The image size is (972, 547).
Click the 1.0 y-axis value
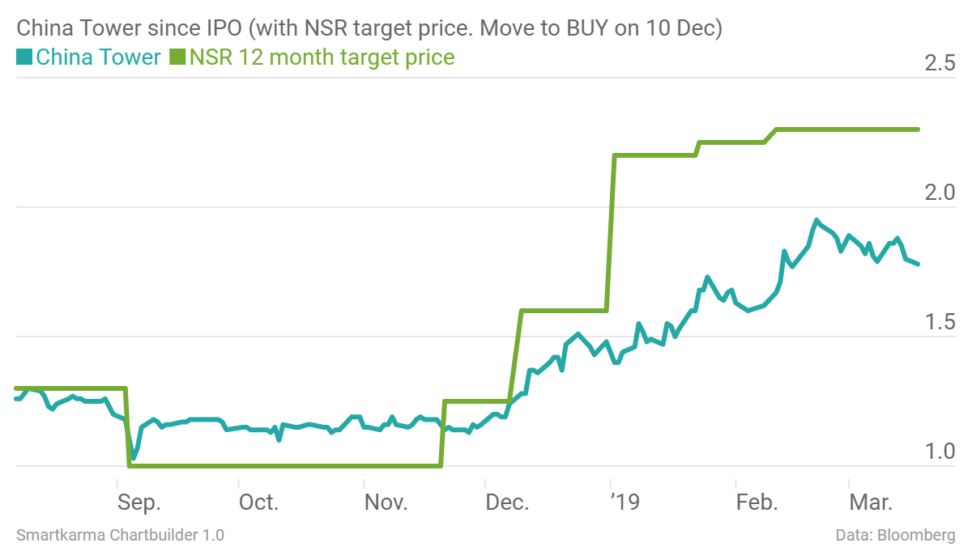[940, 452]
